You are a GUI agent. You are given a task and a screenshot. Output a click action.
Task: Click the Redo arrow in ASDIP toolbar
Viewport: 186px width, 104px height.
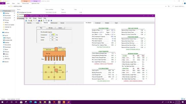point(36,21)
